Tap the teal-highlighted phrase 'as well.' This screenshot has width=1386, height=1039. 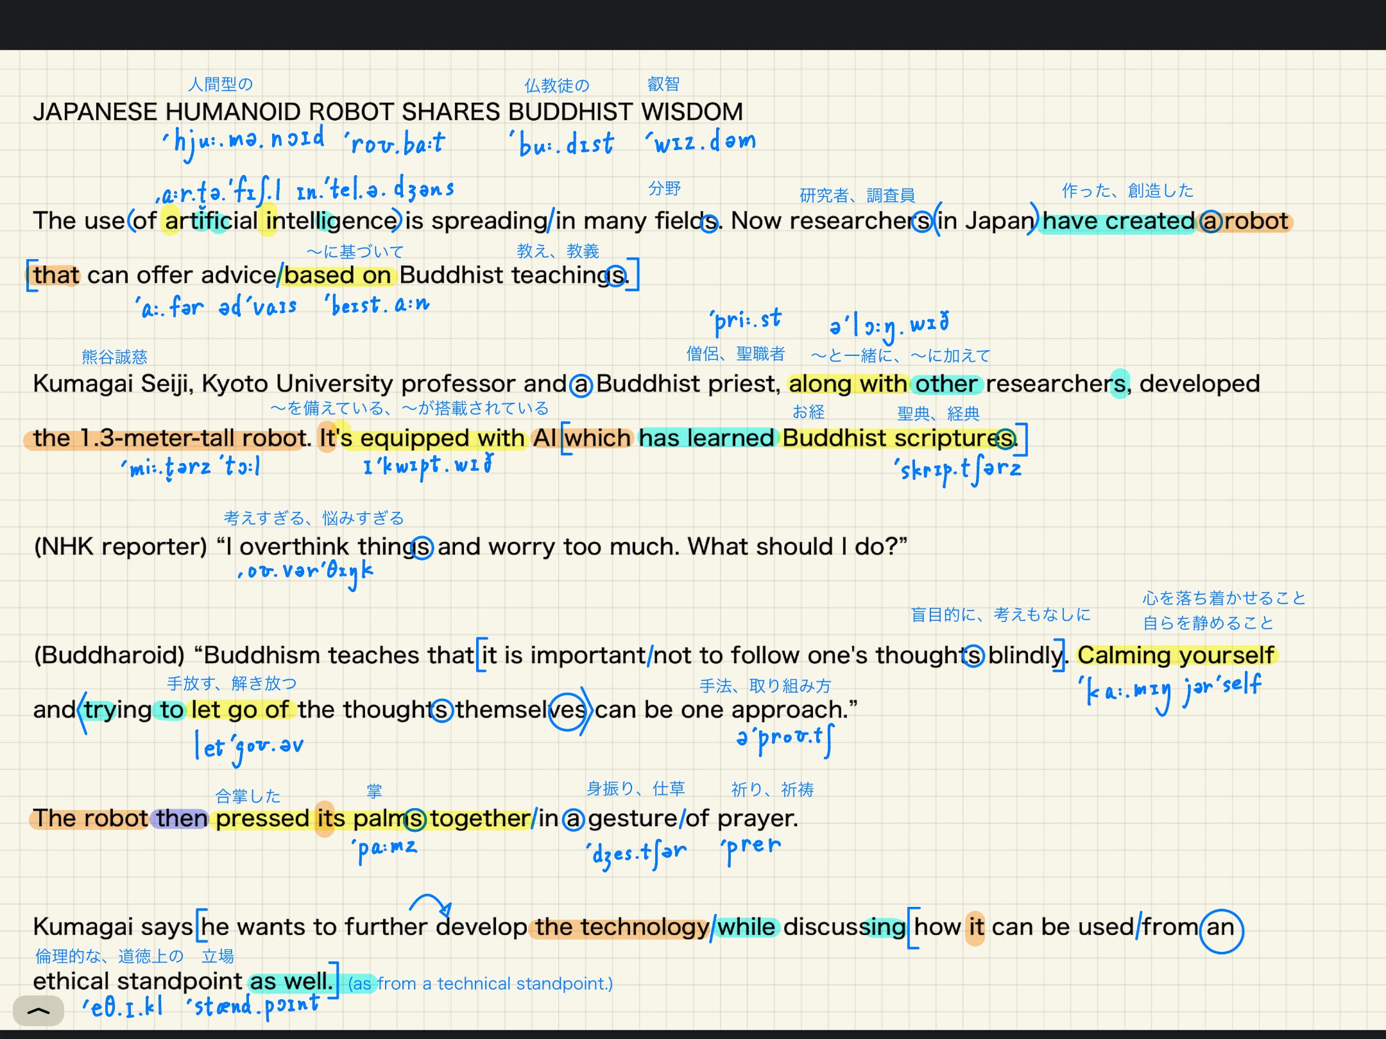[x=291, y=982]
